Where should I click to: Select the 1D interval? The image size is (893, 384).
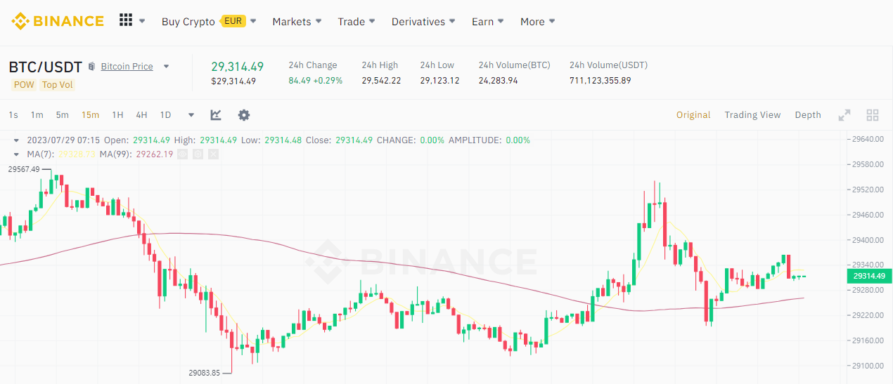165,115
